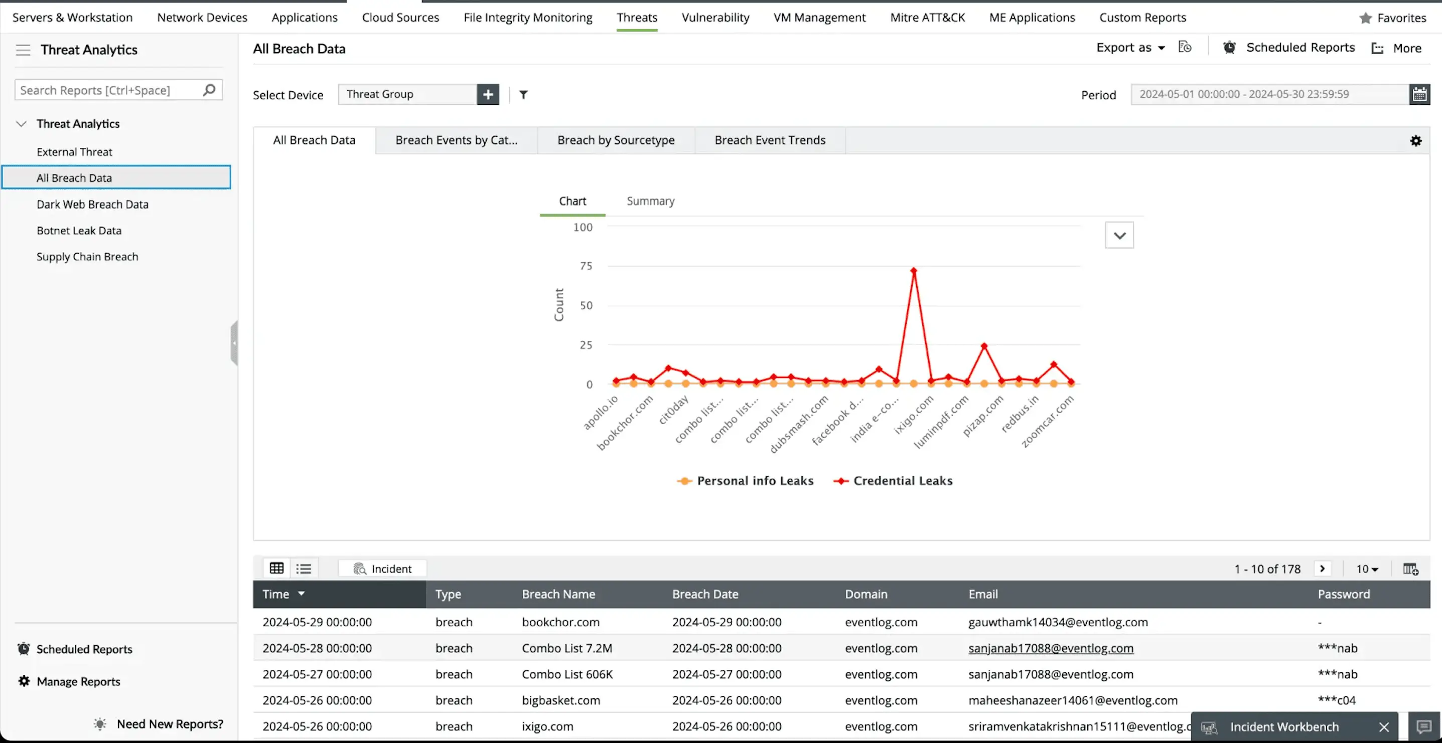Collapse the Threat Analytics tree in the sidebar
The height and width of the screenshot is (743, 1442).
[21, 124]
